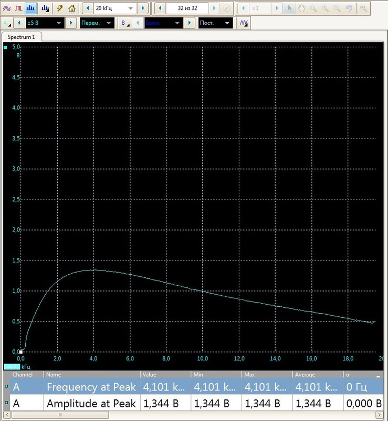The height and width of the screenshot is (421, 388).
Task: Decrease channel A voltage range
Action: click(x=19, y=23)
